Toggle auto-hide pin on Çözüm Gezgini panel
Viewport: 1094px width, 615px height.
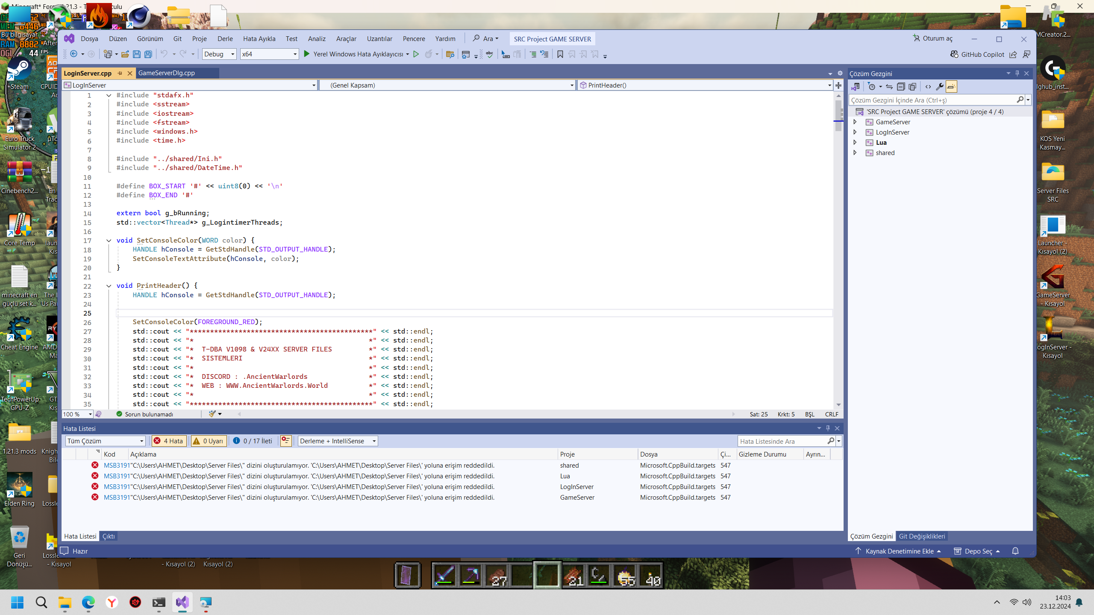[x=1017, y=73]
